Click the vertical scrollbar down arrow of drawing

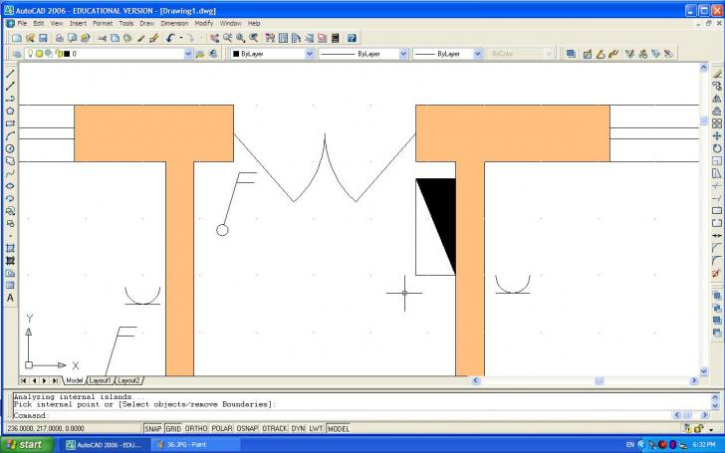pyautogui.click(x=704, y=370)
